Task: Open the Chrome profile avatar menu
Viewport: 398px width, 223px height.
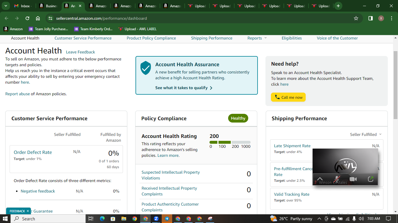Action: tap(381, 18)
